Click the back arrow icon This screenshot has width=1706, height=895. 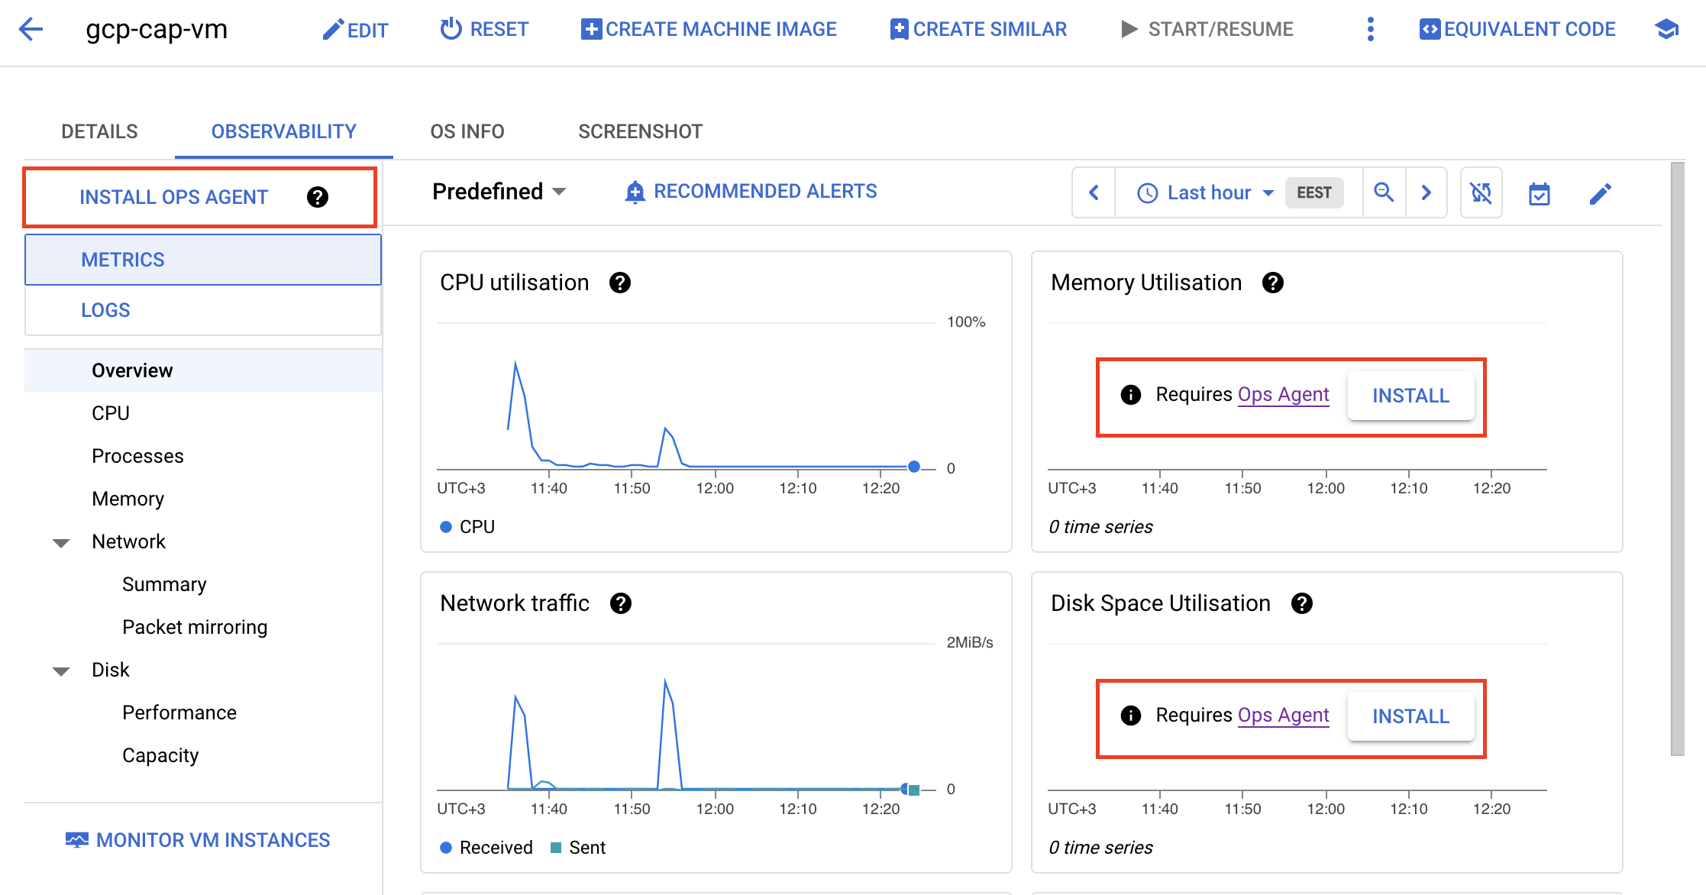[x=31, y=30]
